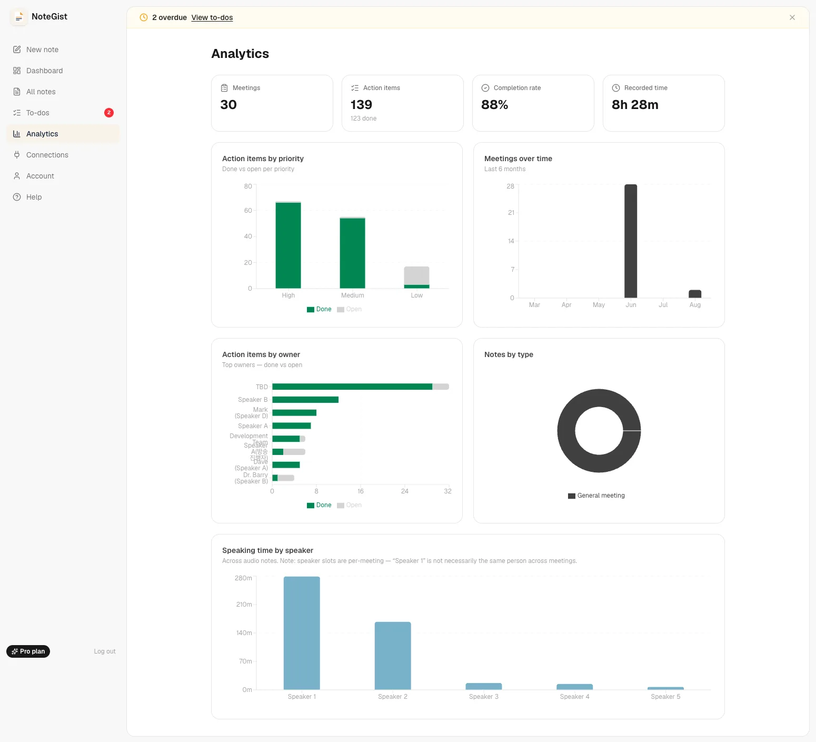Click the All notes document icon

tap(17, 92)
